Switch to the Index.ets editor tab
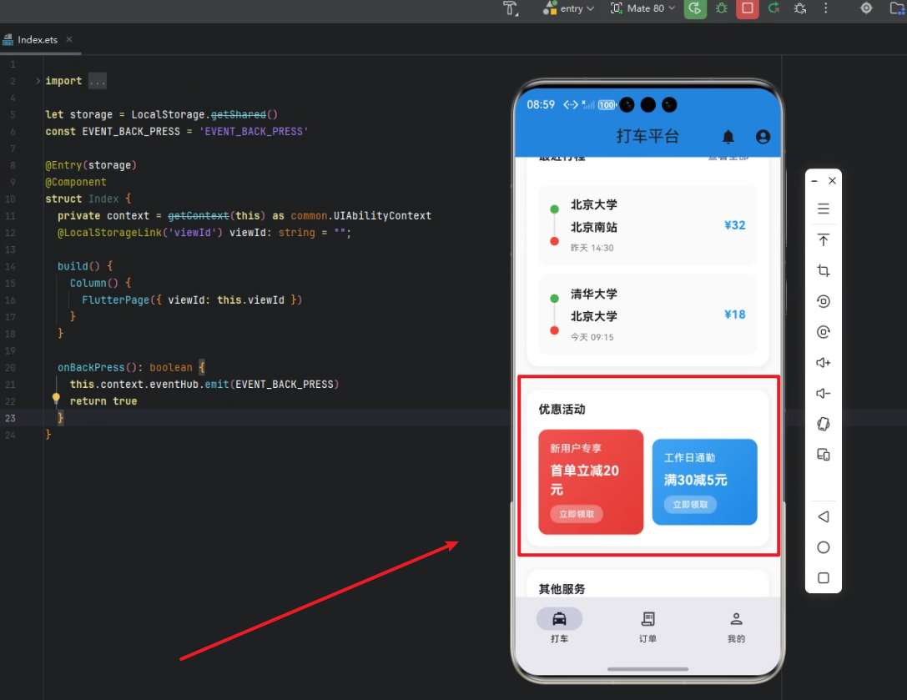Viewport: 907px width, 700px height. tap(38, 39)
